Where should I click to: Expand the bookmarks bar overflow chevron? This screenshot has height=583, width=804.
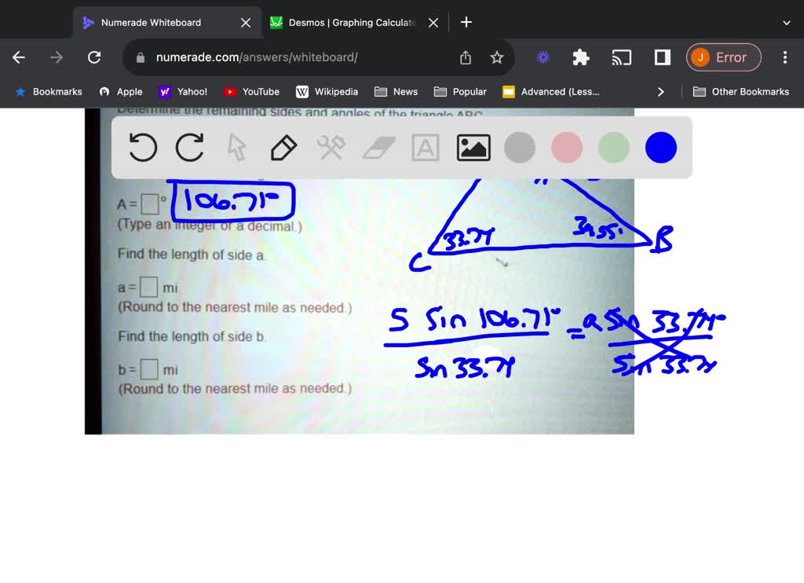(x=661, y=91)
